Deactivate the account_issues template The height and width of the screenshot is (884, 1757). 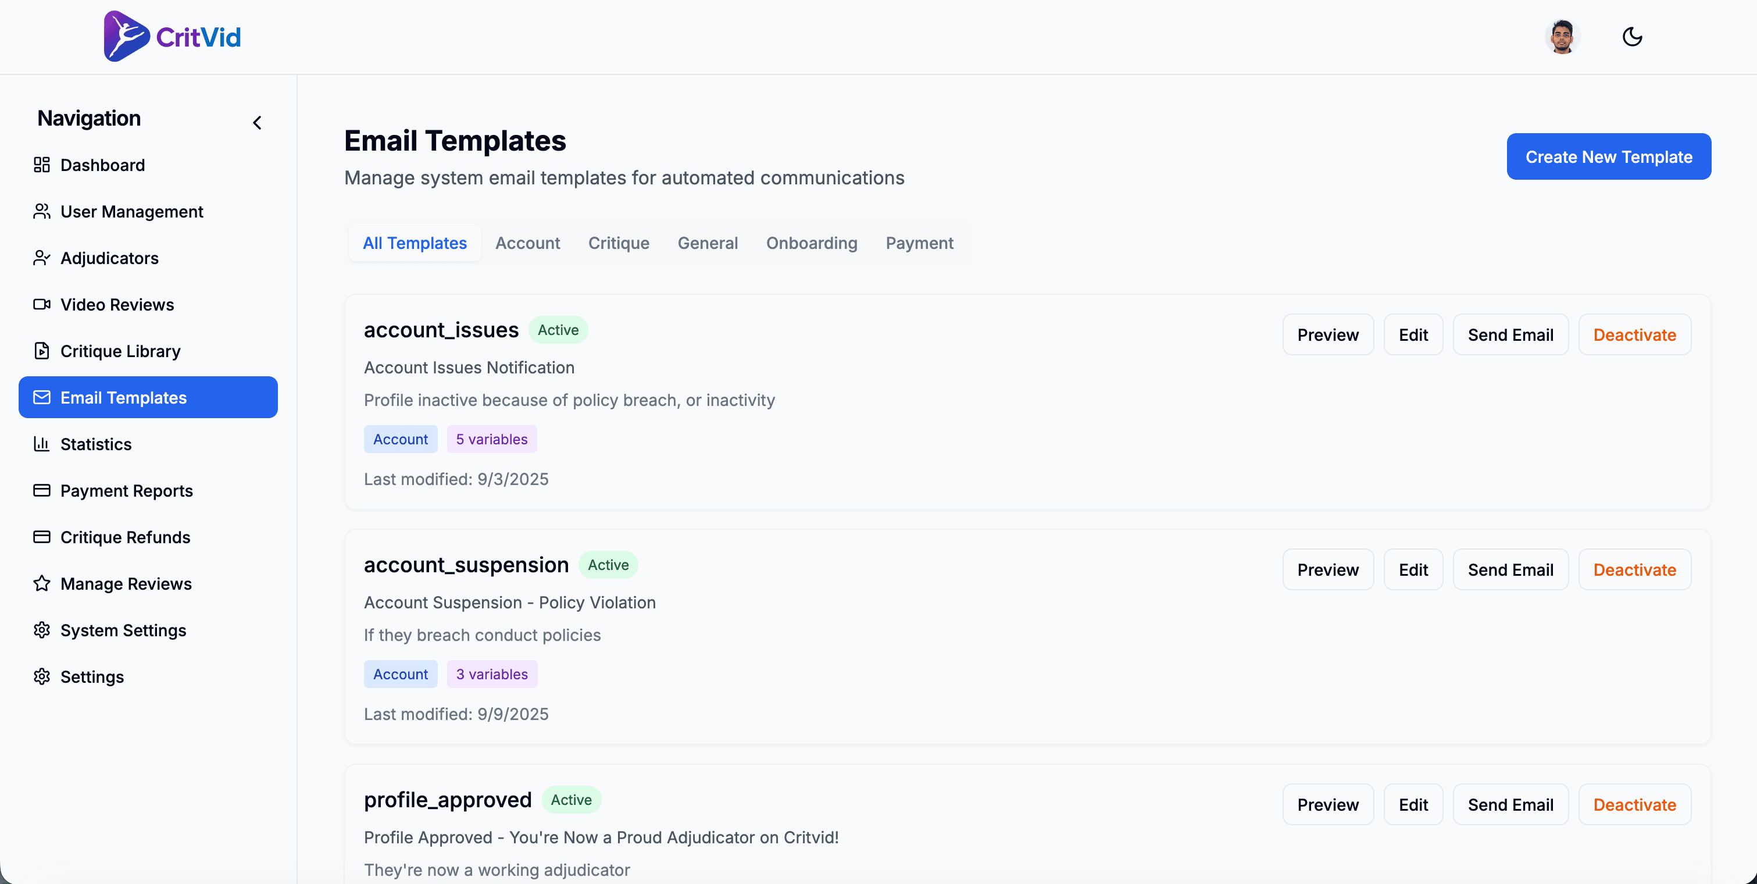pyautogui.click(x=1635, y=334)
